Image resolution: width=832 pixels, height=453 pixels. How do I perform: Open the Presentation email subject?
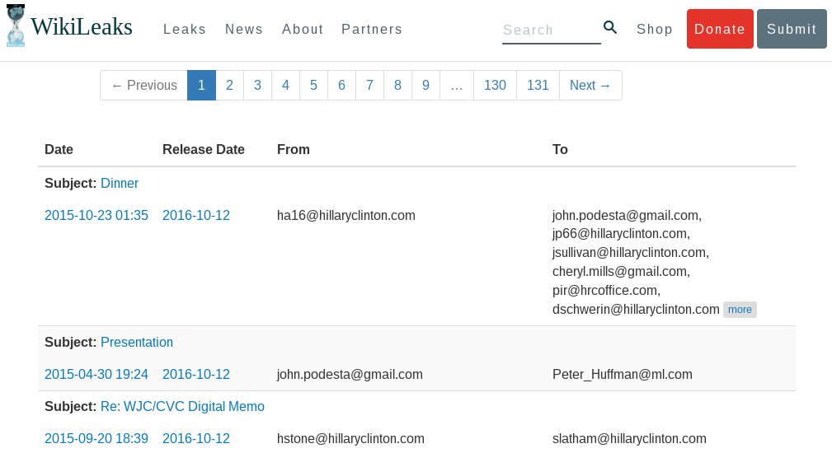pyautogui.click(x=137, y=343)
